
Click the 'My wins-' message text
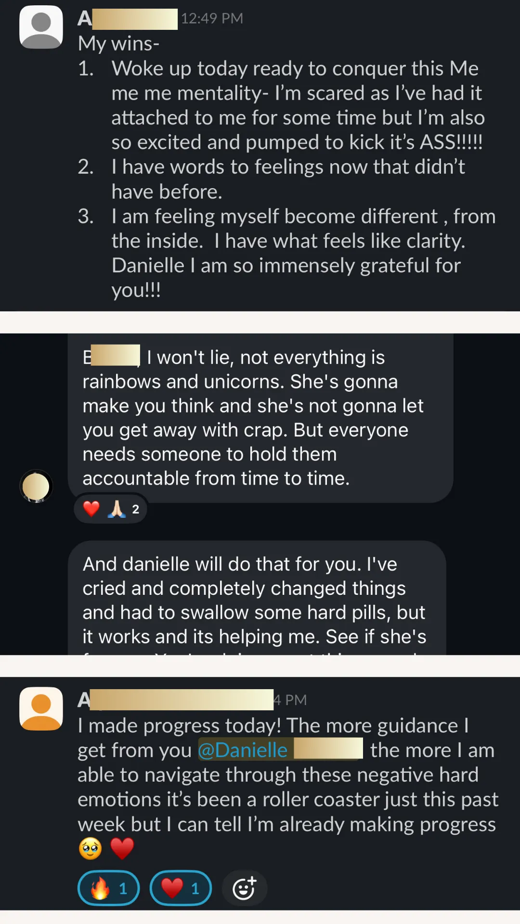click(118, 43)
